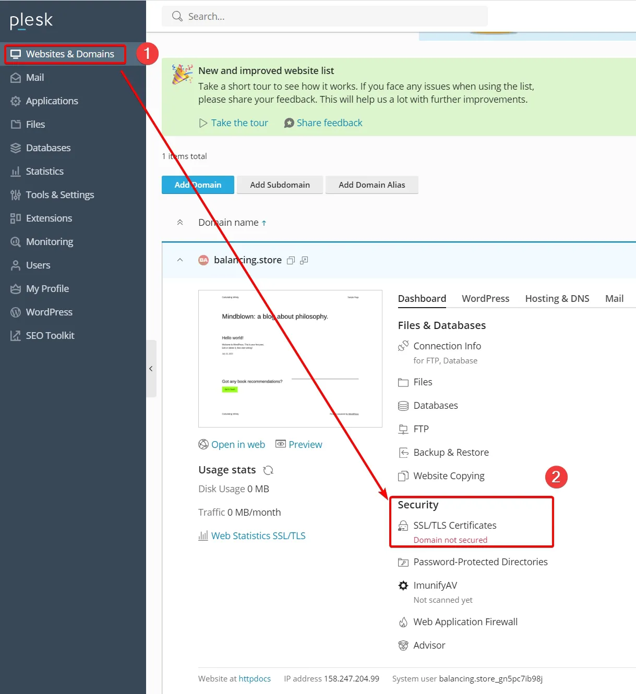Open Websites & Domains in sidebar

pyautogui.click(x=70, y=54)
